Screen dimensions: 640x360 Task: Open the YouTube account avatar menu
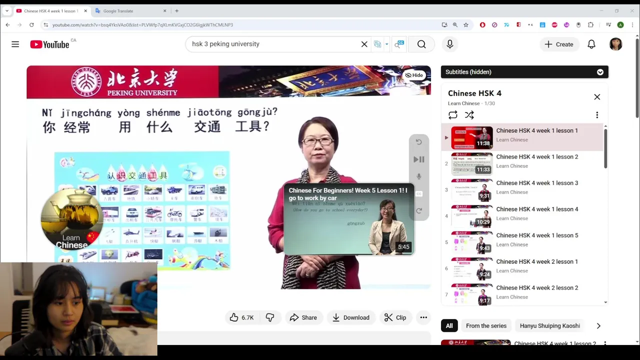pos(616,44)
